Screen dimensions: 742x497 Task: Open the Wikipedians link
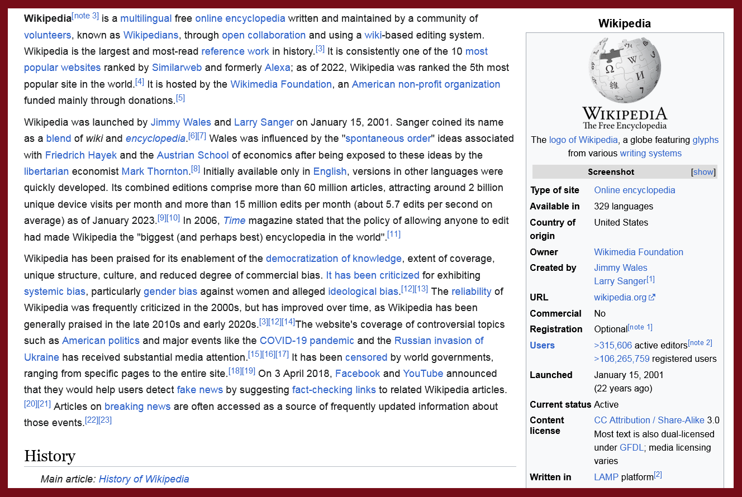(x=151, y=35)
